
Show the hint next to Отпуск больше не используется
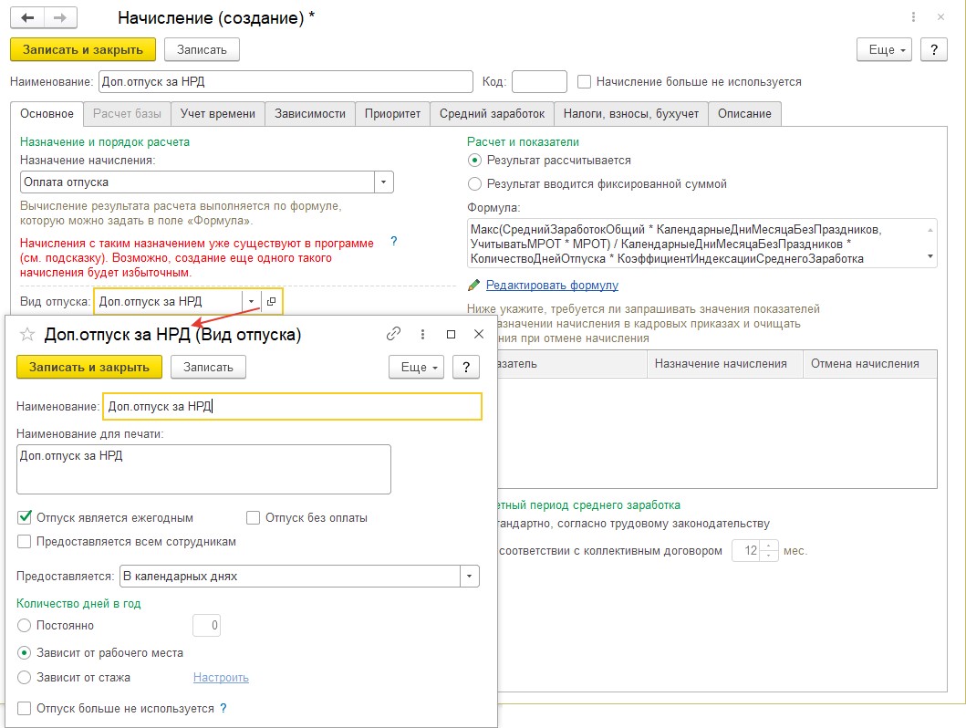[223, 708]
